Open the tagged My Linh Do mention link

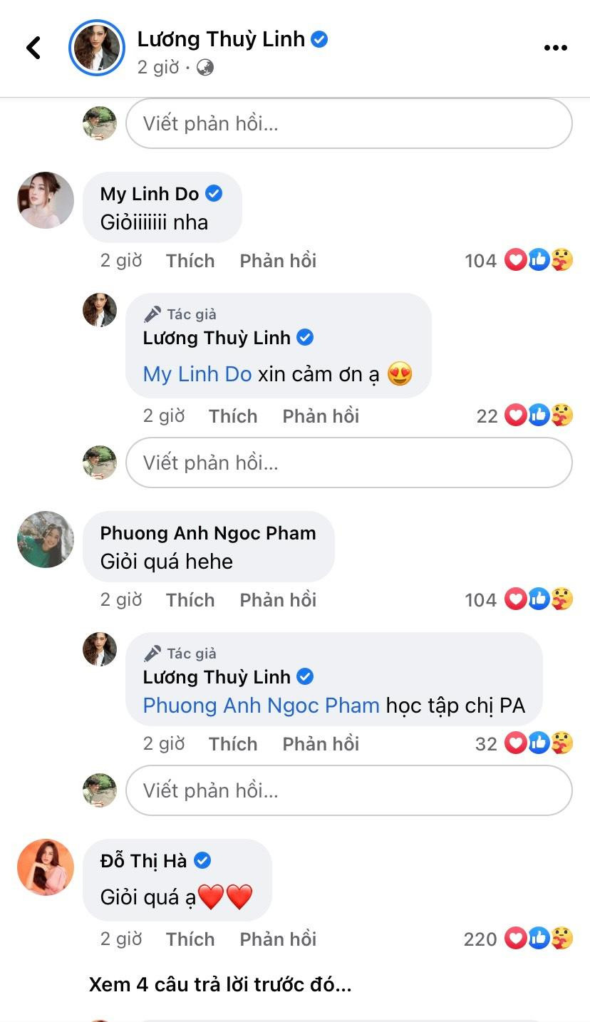(197, 374)
